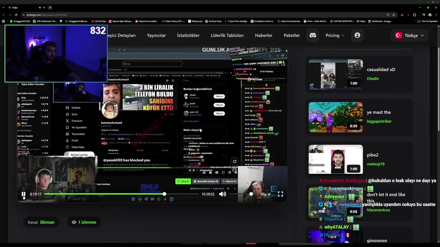
Task: Visit the Diealis channel link
Action: click(x=373, y=79)
